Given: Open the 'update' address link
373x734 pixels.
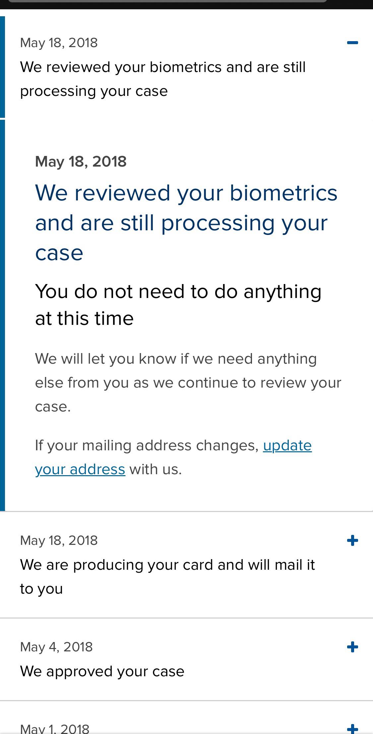Looking at the screenshot, I should (287, 445).
